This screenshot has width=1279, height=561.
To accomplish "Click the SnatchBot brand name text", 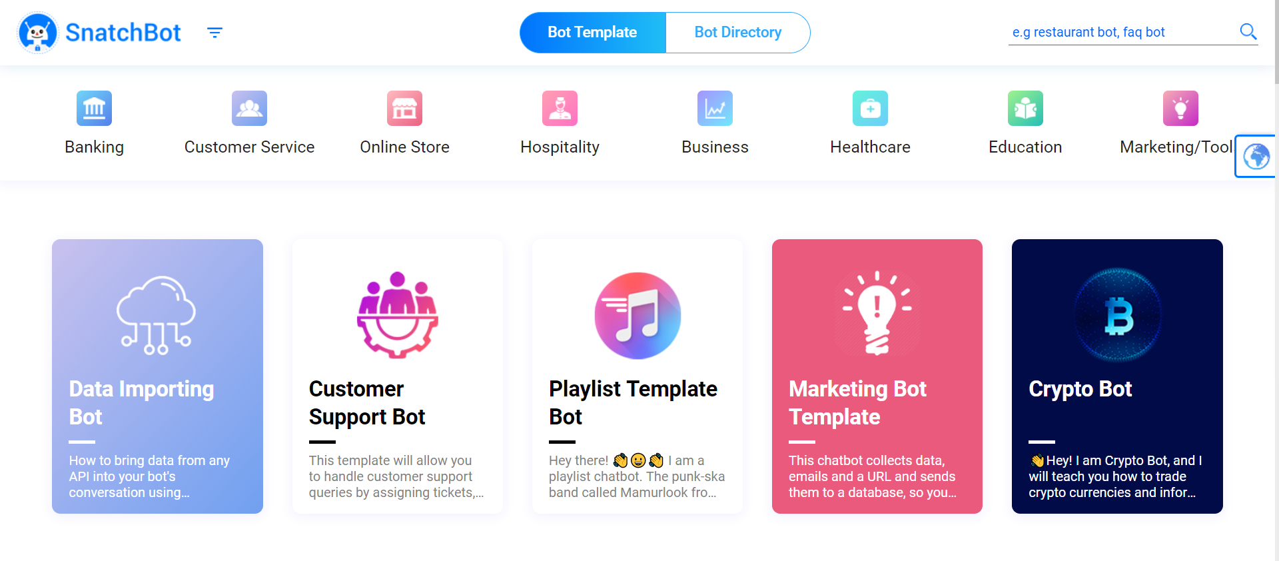I will [x=123, y=33].
